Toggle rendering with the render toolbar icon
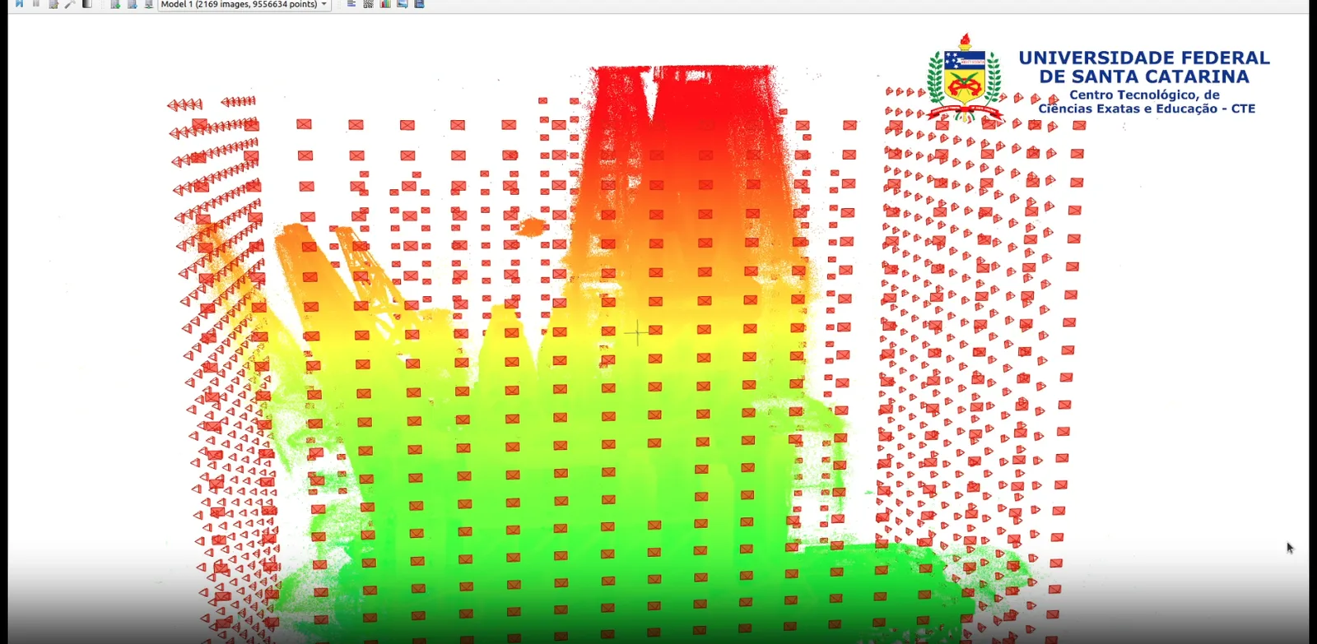This screenshot has height=644, width=1317. (x=114, y=4)
